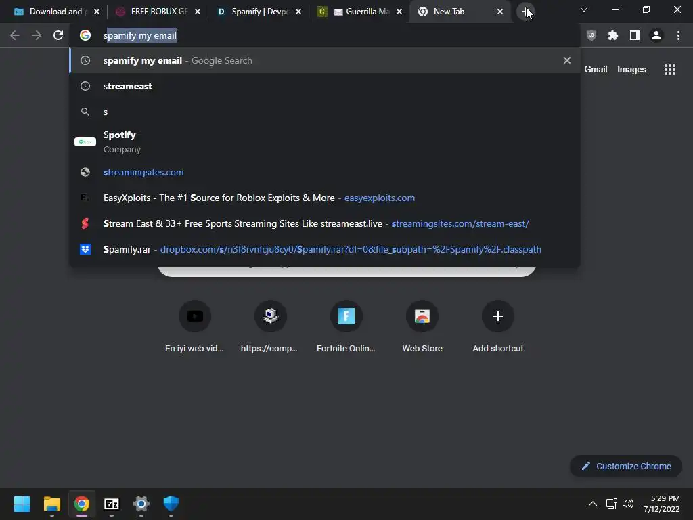Screen dimensions: 693x520
Task: Open the network status tray icon
Action: (611, 504)
